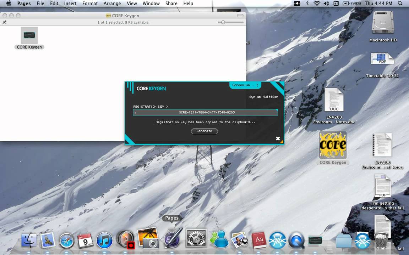Select CORE Keygen file in Finder window

tap(29, 38)
